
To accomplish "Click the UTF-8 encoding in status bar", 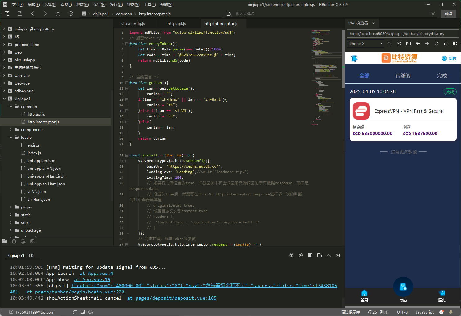I will pos(402,312).
